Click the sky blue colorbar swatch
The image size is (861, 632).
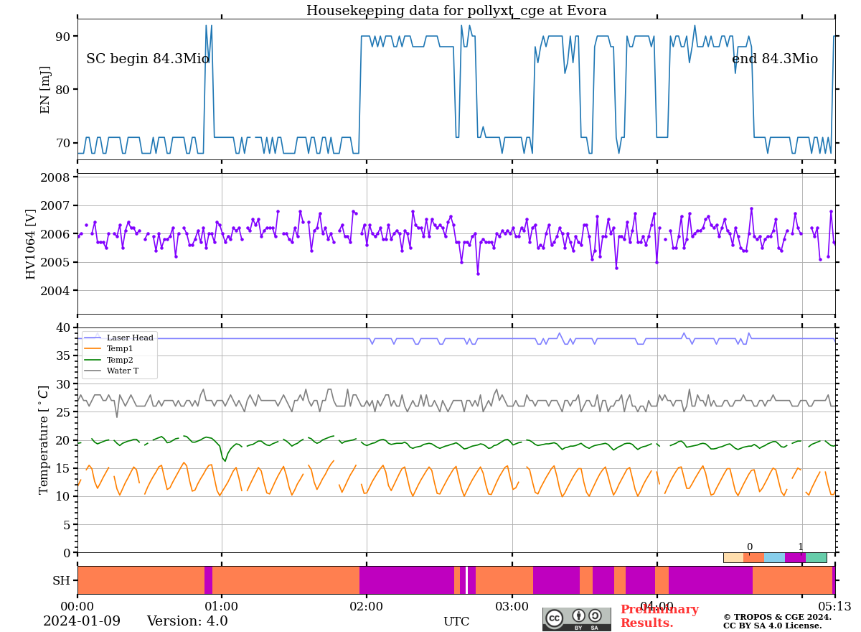[774, 557]
